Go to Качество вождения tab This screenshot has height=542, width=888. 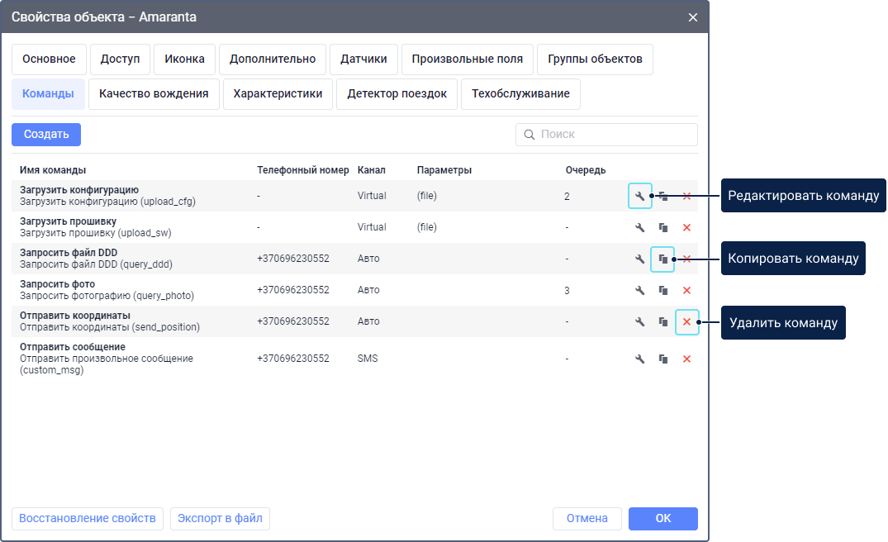tap(154, 94)
